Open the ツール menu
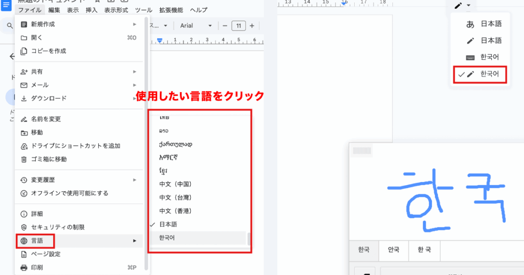Viewport: 524px width, 275px height. coord(144,10)
